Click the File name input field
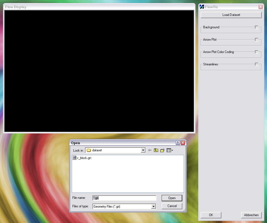267x223 pixels. (x=124, y=198)
